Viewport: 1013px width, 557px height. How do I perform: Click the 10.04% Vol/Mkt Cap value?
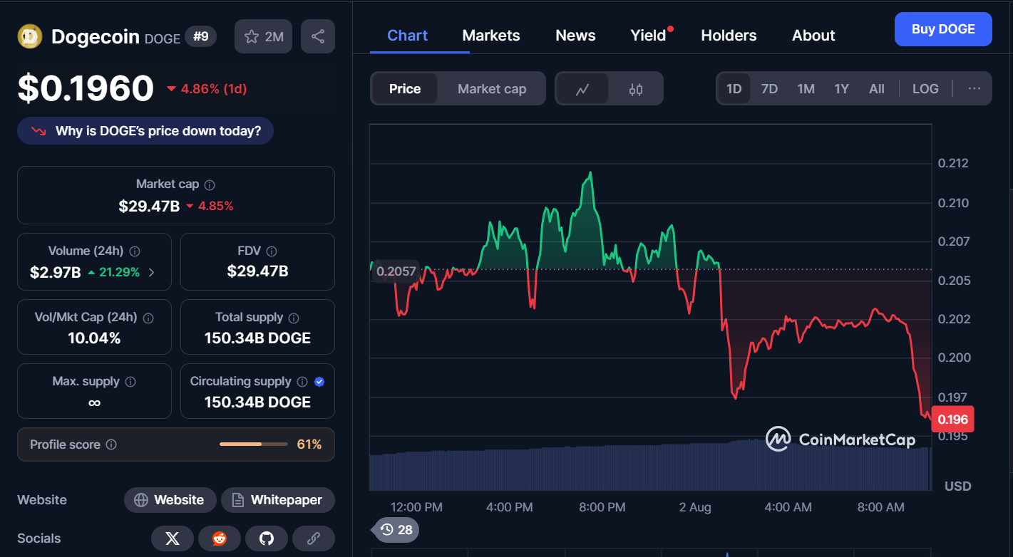point(94,338)
